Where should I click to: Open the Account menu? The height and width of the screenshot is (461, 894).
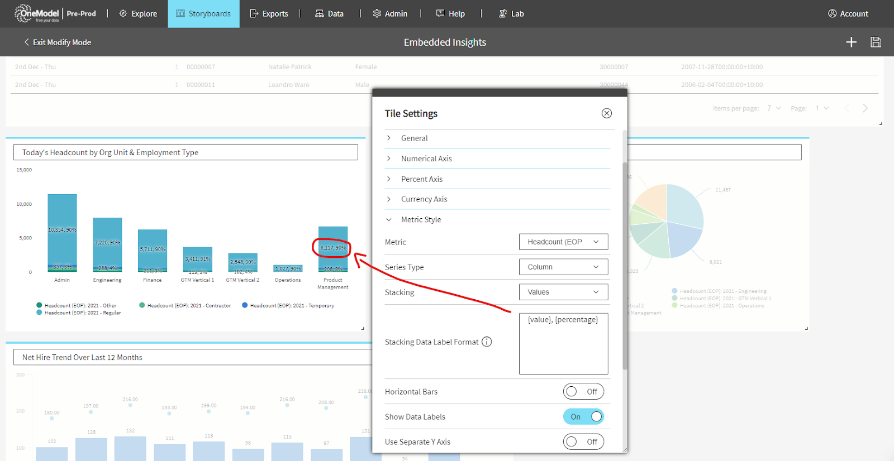848,13
